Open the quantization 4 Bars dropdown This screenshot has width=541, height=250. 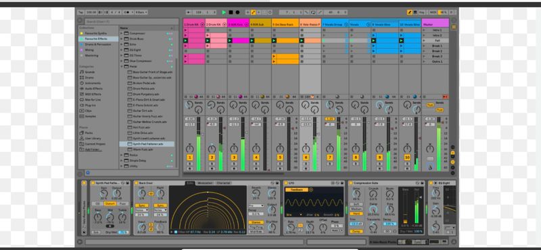[x=141, y=12]
